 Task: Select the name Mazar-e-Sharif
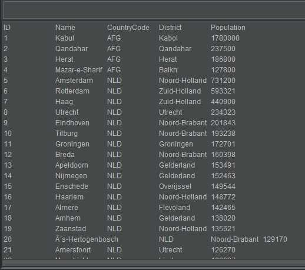pos(79,70)
